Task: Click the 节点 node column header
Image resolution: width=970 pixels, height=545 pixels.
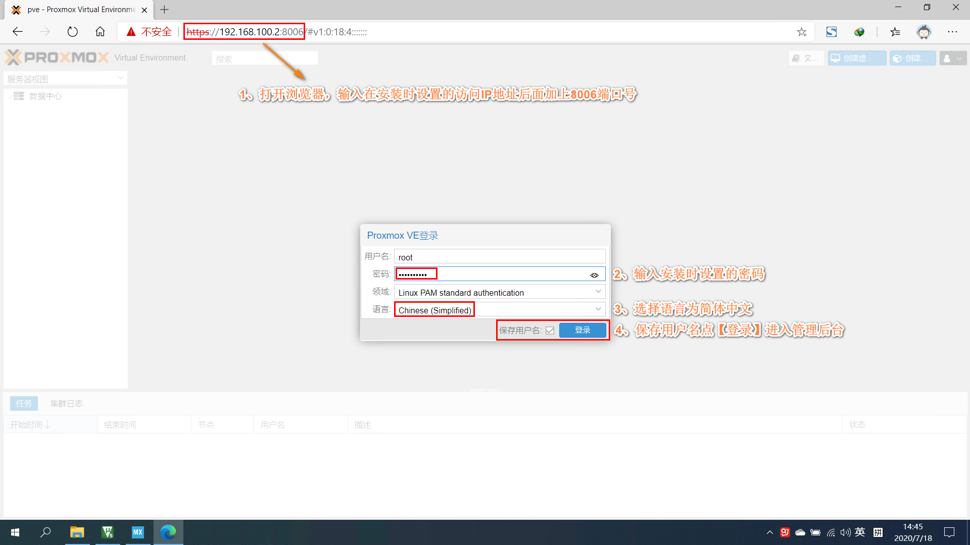Action: 222,424
